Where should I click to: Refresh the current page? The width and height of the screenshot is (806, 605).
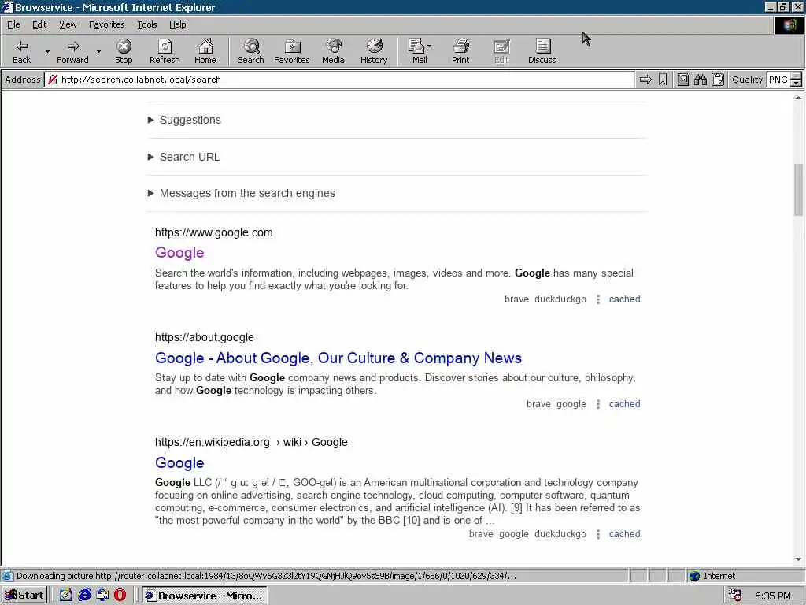(x=165, y=51)
